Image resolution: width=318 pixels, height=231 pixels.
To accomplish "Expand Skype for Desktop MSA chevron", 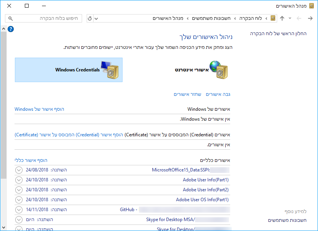I will (x=19, y=220).
